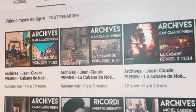Image resolution: width=196 pixels, height=112 pixels.
Task: Click the 5:01 duration badge
Action: (x=116, y=60)
